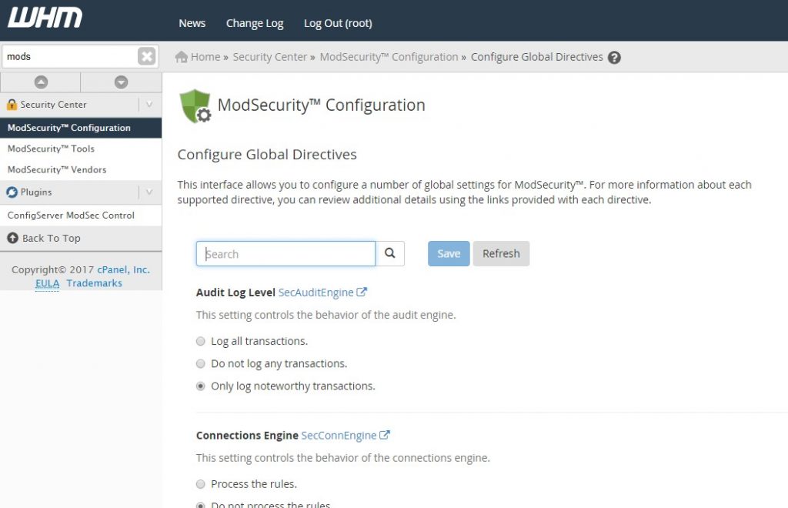Click the Home breadcrumb house icon
788x508 pixels.
tap(182, 57)
